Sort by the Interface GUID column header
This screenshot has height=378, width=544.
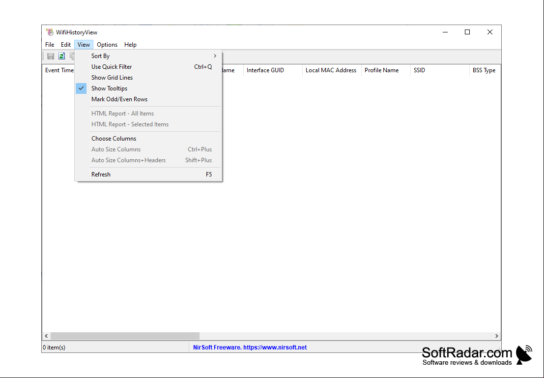[273, 70]
